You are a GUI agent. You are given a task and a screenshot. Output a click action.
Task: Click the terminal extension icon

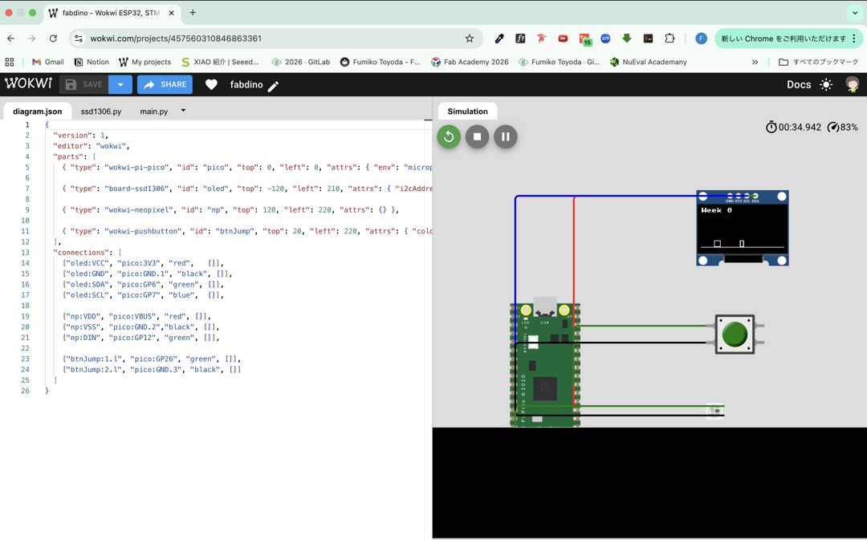[x=648, y=39]
